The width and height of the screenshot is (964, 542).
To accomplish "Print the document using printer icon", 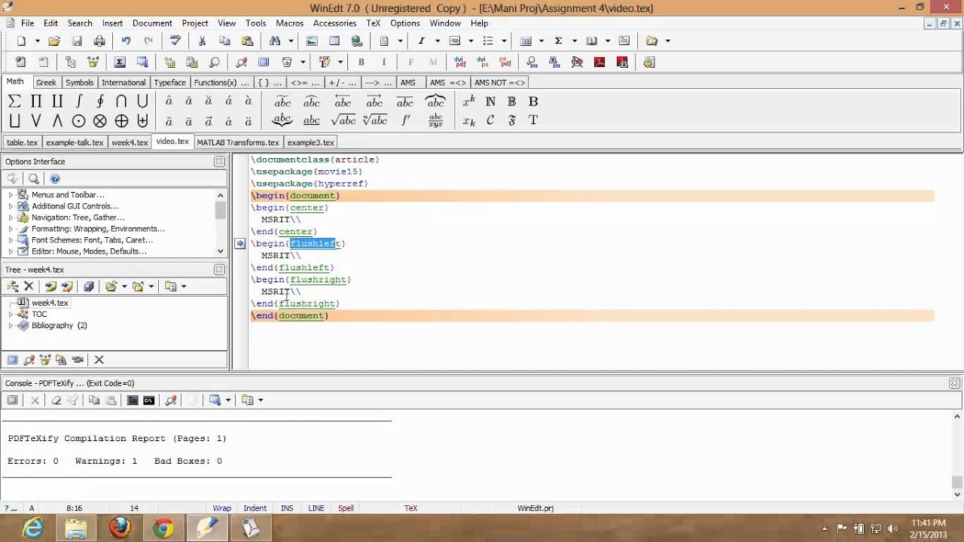I will click(x=99, y=41).
